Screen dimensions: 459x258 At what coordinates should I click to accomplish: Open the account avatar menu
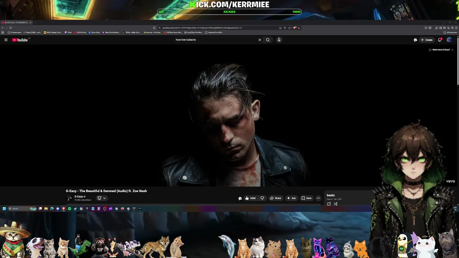click(x=449, y=40)
